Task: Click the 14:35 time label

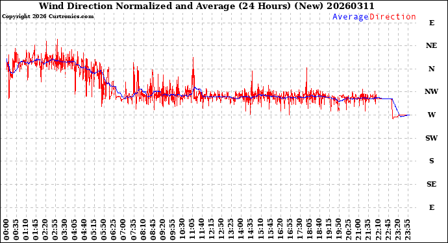Action: tap(251, 229)
